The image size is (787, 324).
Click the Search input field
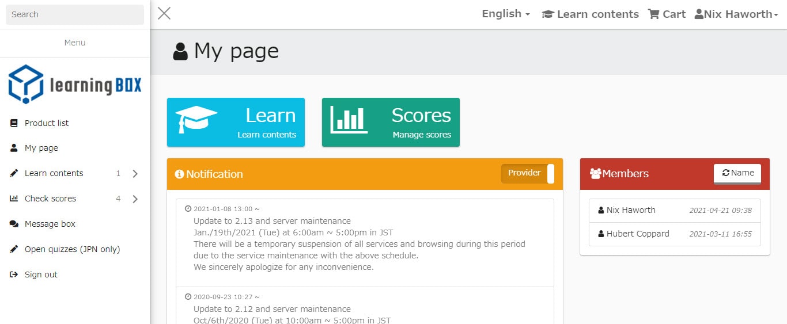pyautogui.click(x=75, y=14)
